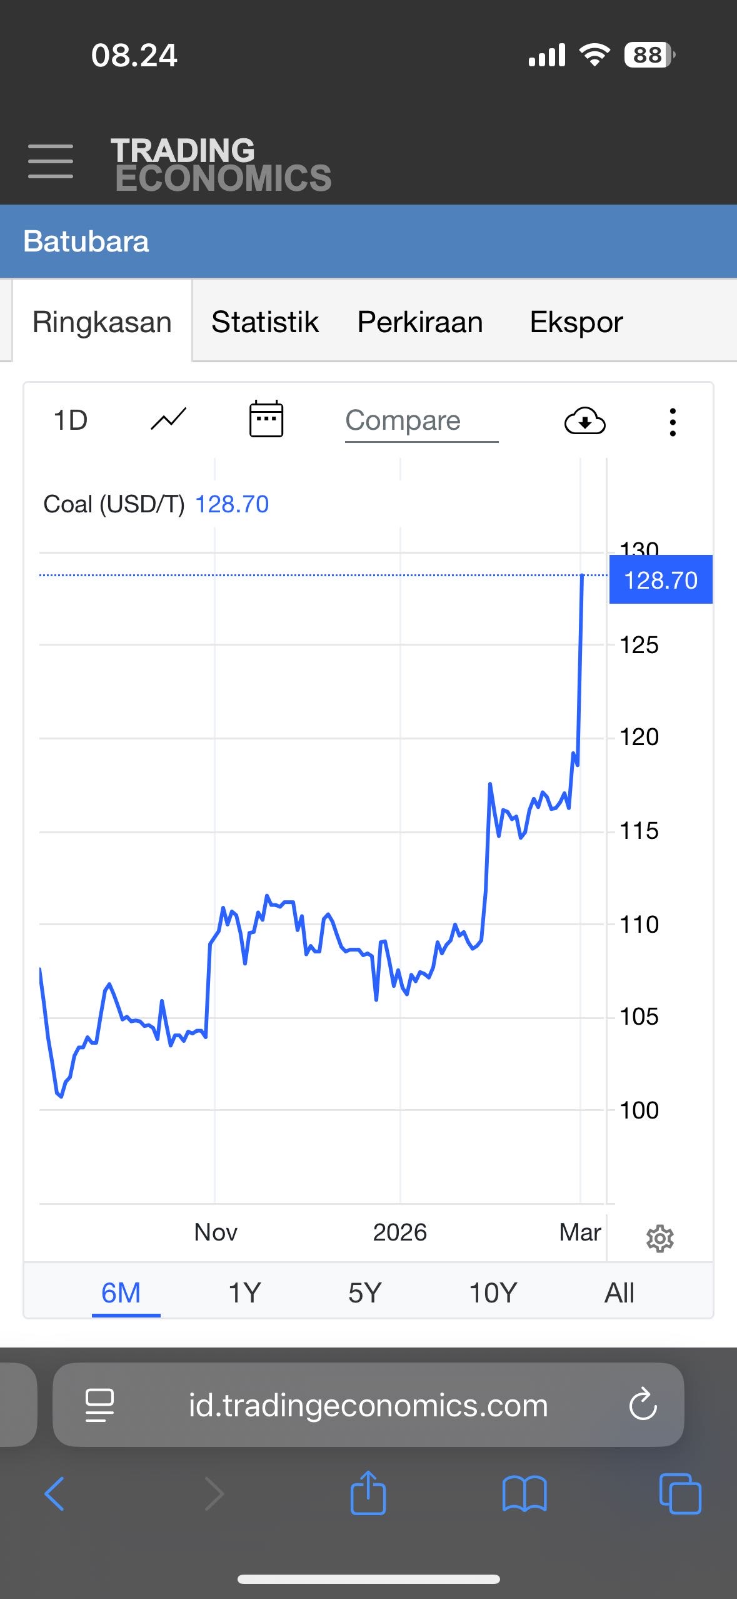
Task: Open the hamburger navigation menu
Action: tap(51, 161)
